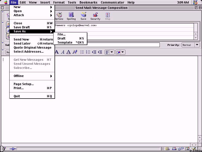Viewport: 202px width, 152px height.
Task: Collapse the formatting toolbar triangle
Action: pyautogui.click(x=3, y=50)
